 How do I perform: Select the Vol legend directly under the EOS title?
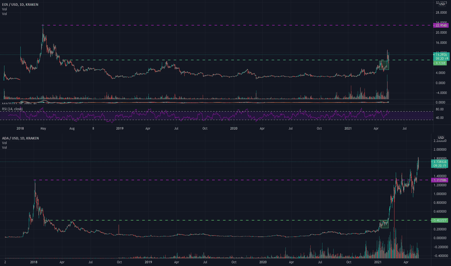(x=4, y=9)
